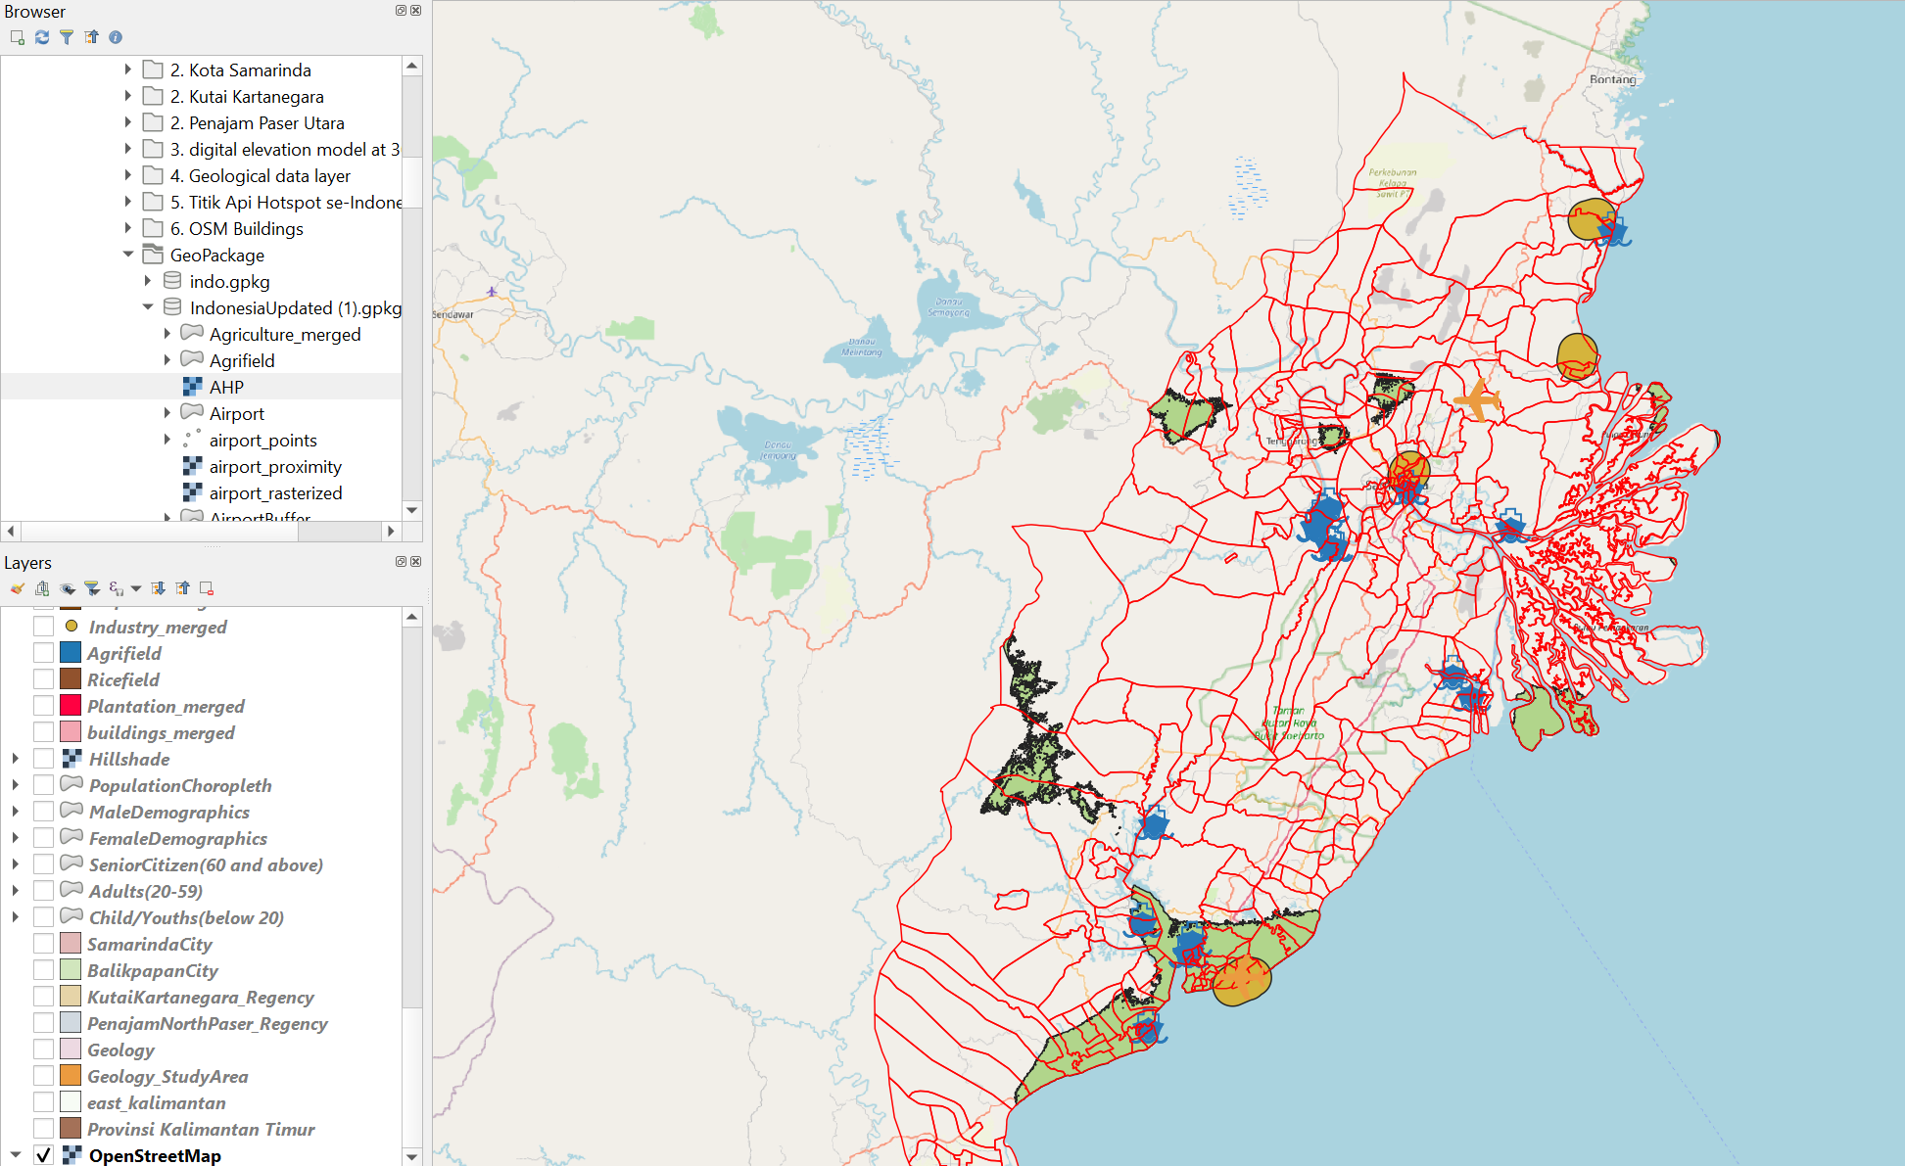Screen dimensions: 1905x1166
Task: Select the Geology_StudyArea layer name
Action: coord(167,1076)
